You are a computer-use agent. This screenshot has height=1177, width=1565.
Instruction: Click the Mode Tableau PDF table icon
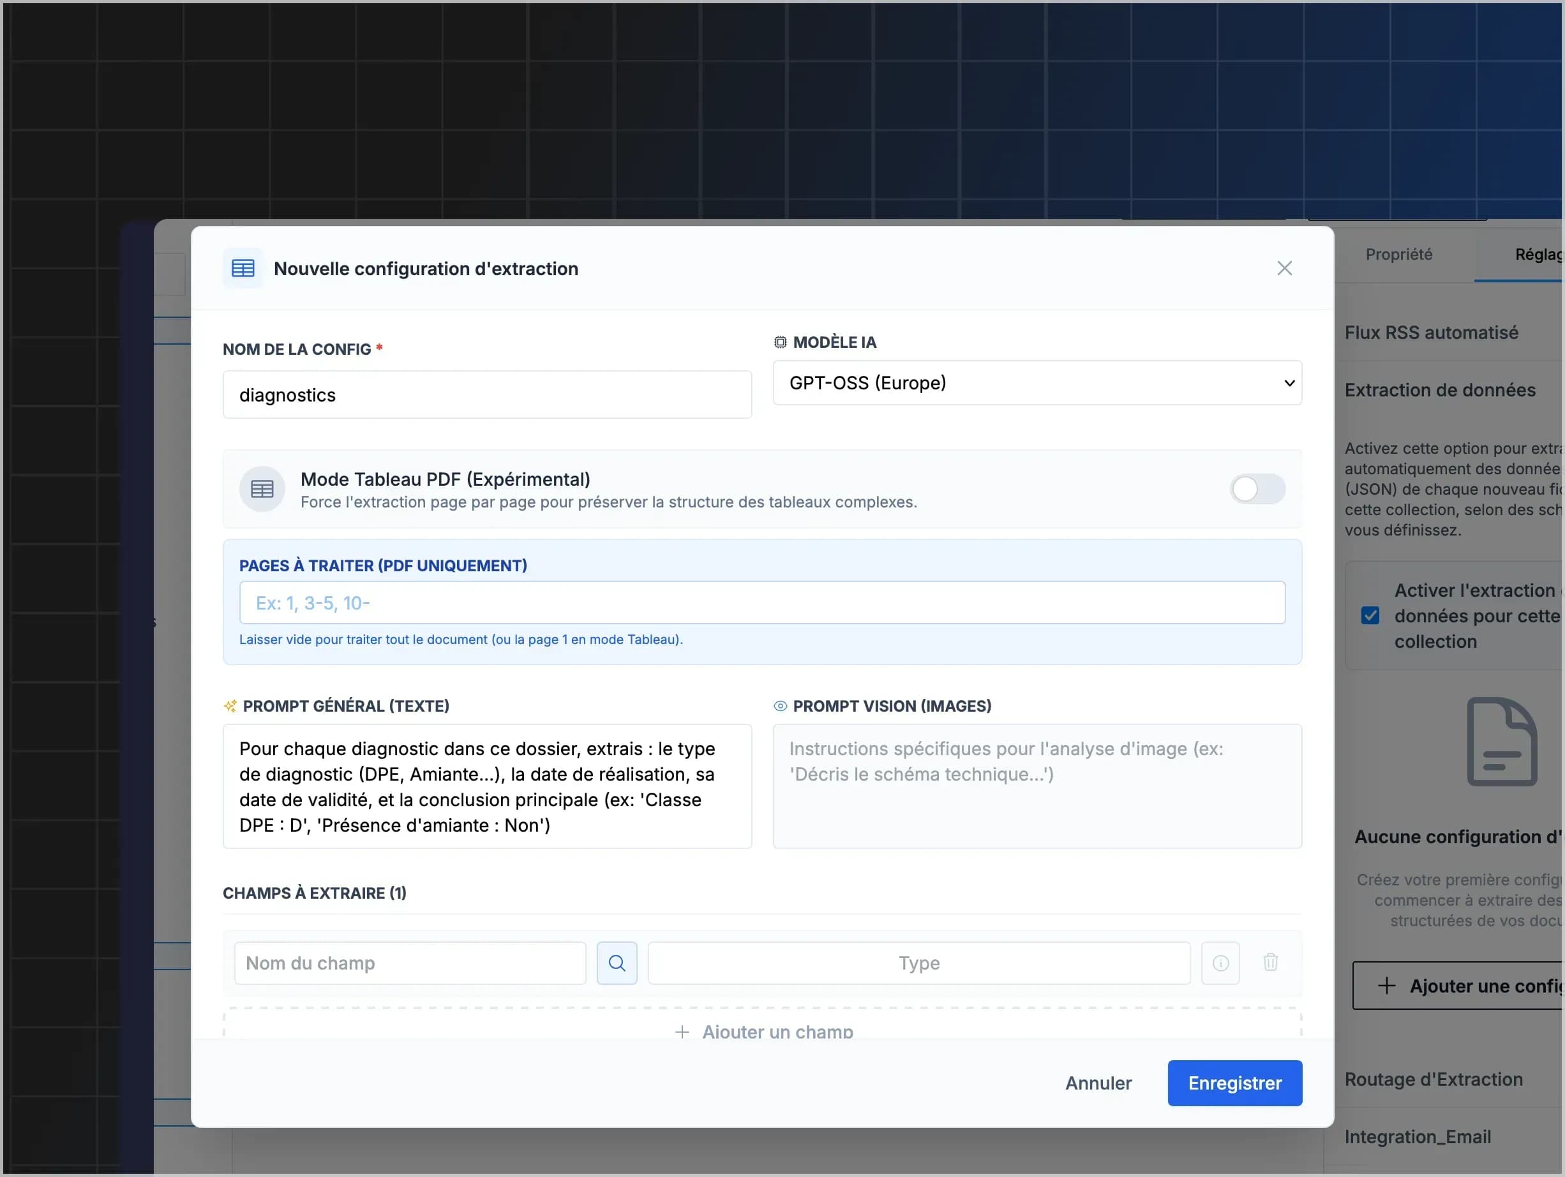(262, 489)
